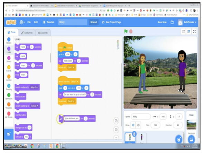
Task: Click the Choose a Backdrop button
Action: [x=191, y=139]
